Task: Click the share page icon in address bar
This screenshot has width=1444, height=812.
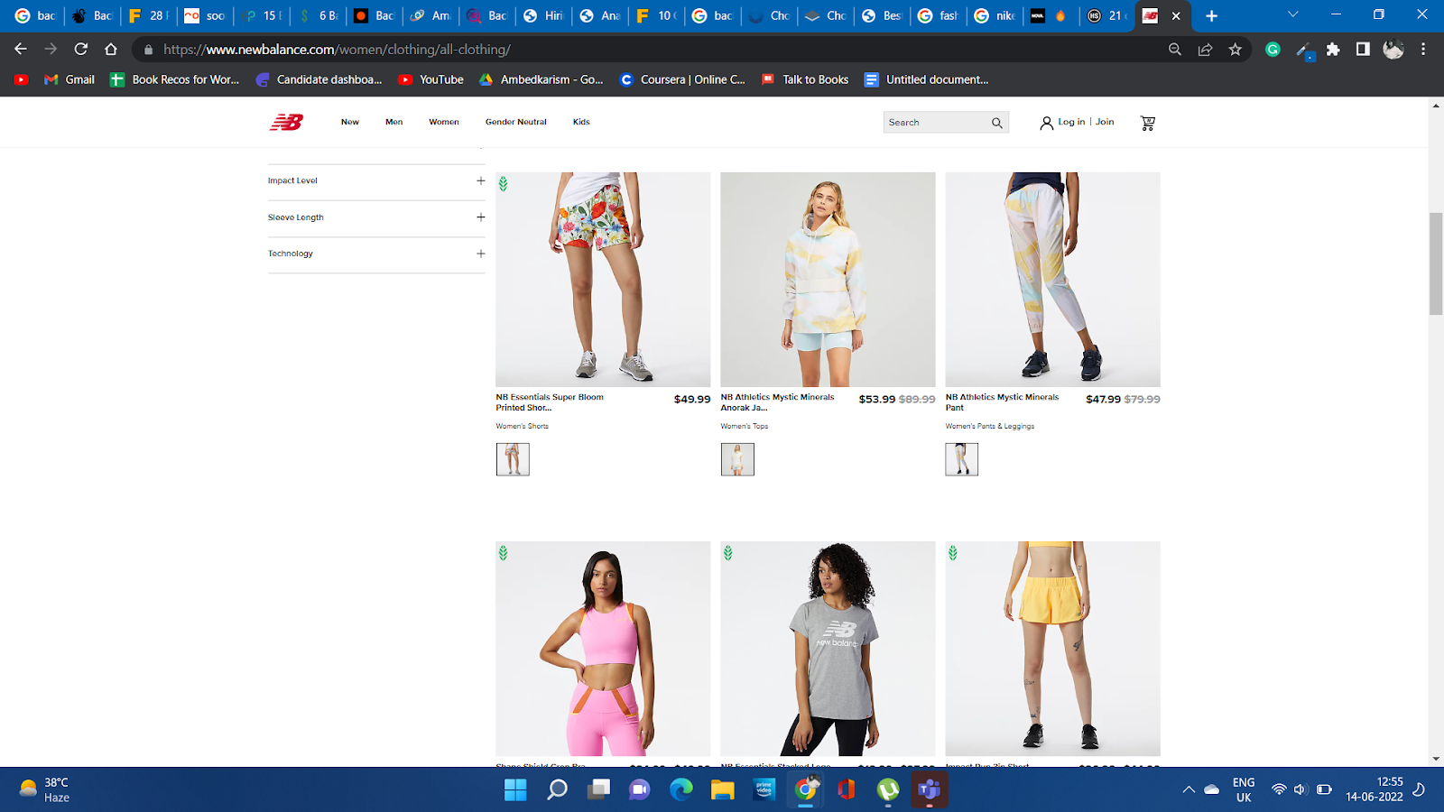Action: (x=1205, y=50)
